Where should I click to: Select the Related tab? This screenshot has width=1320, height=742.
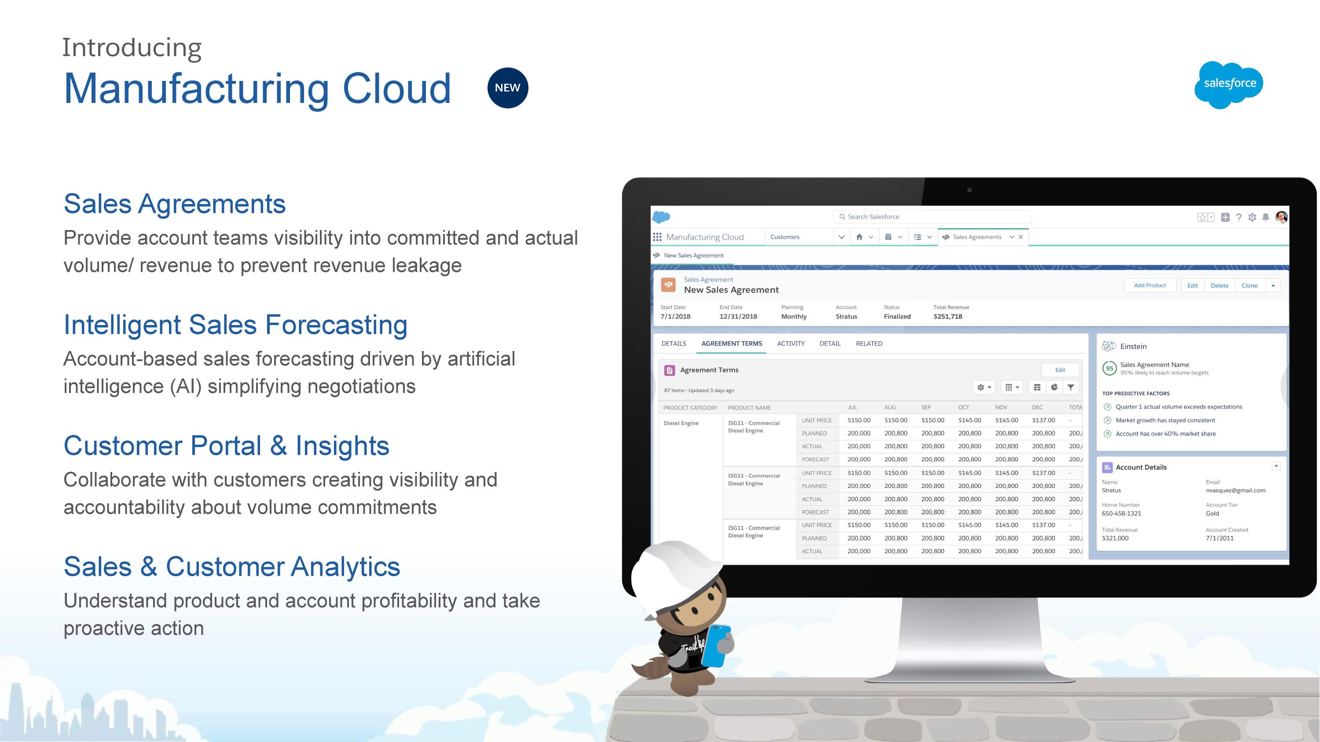(869, 344)
